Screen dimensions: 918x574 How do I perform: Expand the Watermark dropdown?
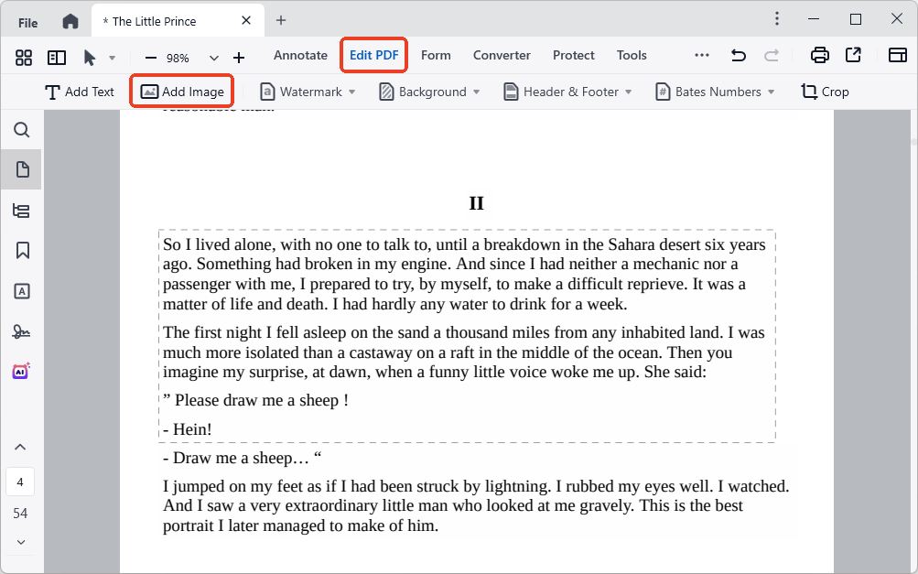point(352,92)
